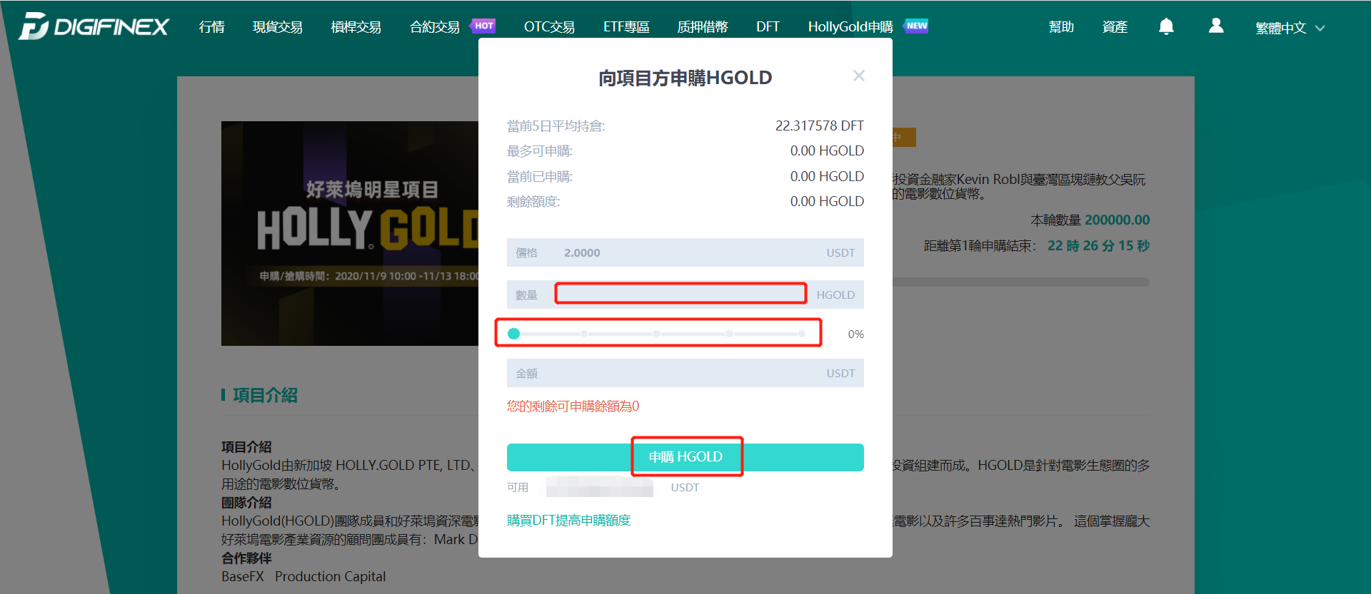Set the quantity slider to the 75% mark
This screenshot has width=1371, height=594.
coord(729,334)
